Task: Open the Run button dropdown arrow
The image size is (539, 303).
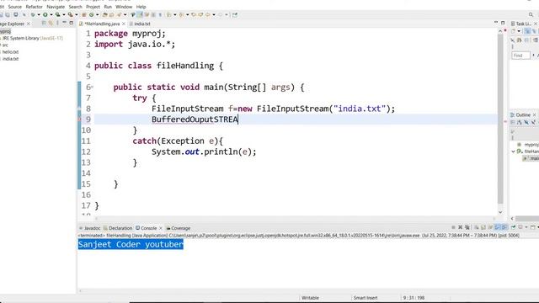Action: pyautogui.click(x=51, y=15)
